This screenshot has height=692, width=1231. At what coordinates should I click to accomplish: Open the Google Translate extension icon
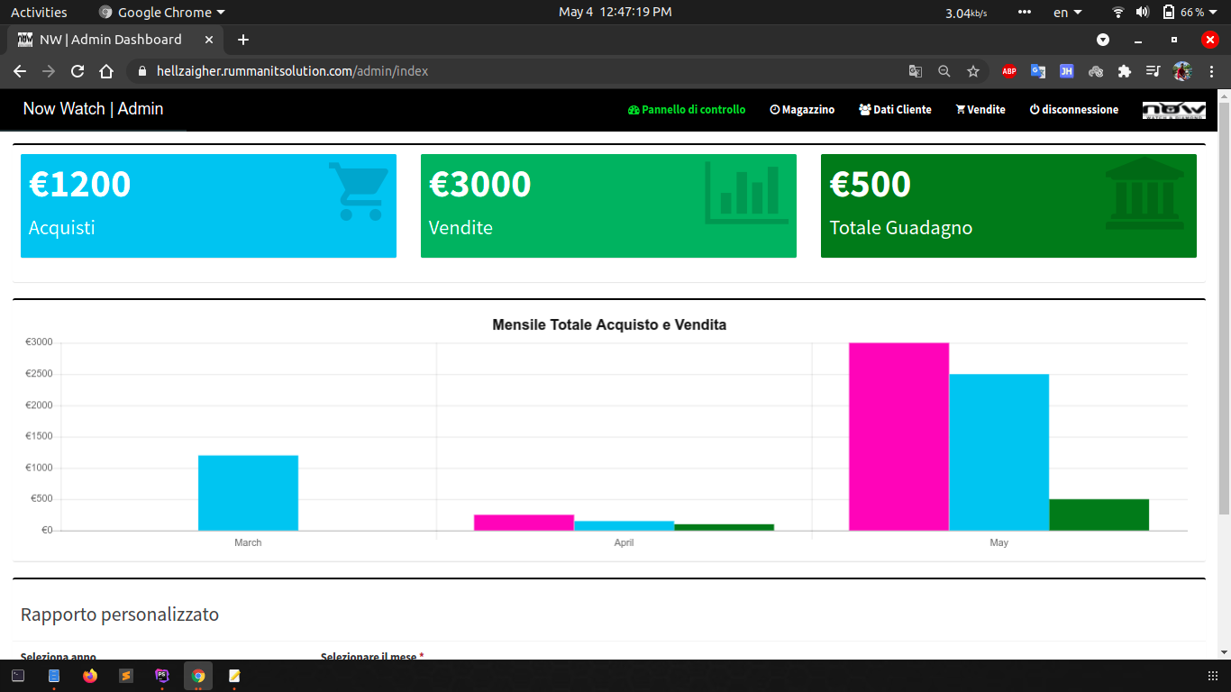pos(1038,71)
